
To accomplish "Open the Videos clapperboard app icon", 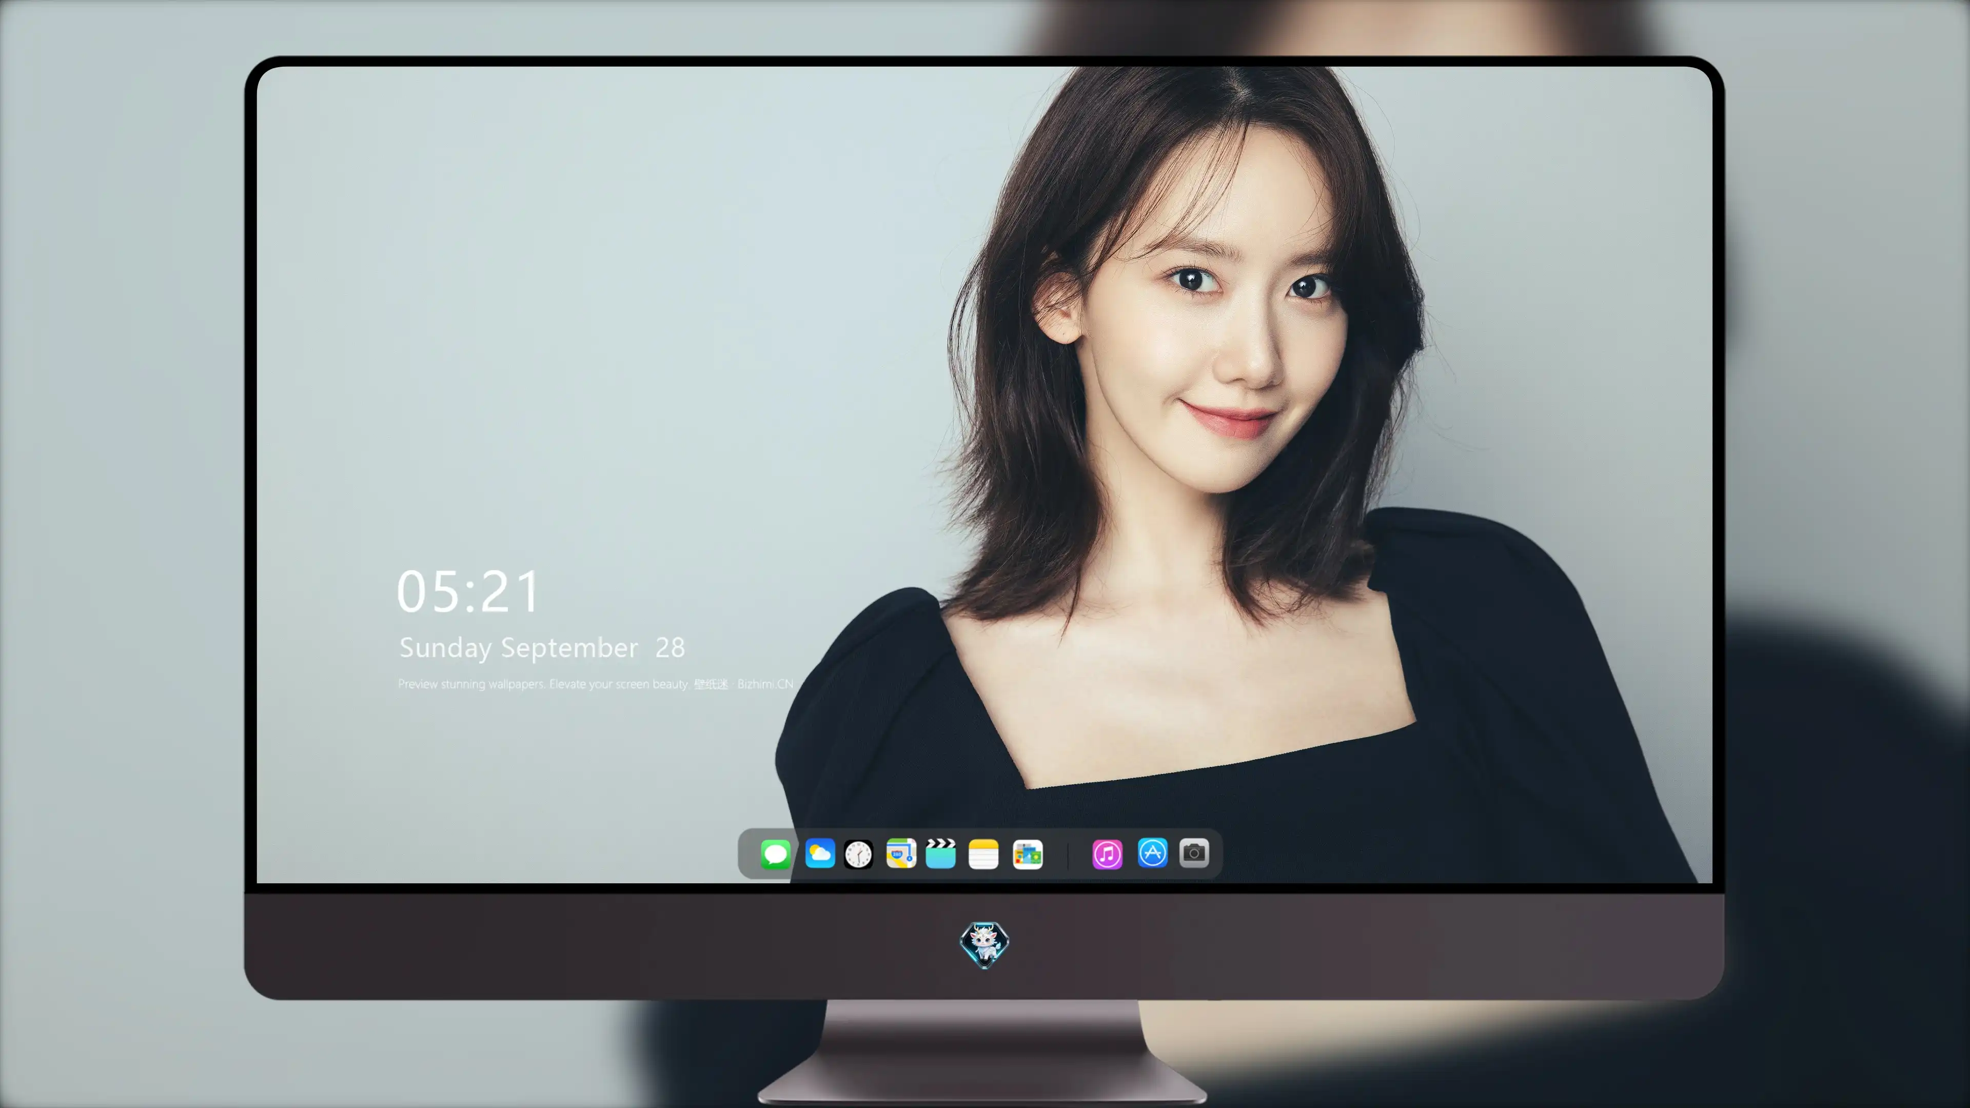I will pos(941,854).
